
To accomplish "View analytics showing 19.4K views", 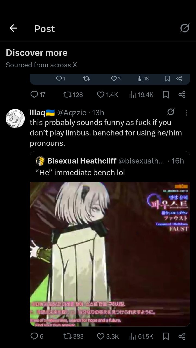I will 142,95.
